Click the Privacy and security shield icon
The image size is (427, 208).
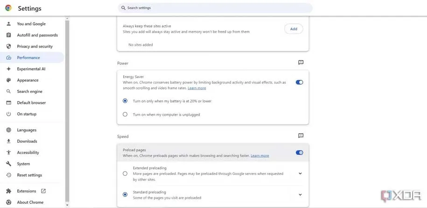(8, 46)
